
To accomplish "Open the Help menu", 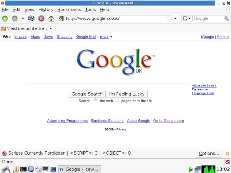I will pos(104,10).
